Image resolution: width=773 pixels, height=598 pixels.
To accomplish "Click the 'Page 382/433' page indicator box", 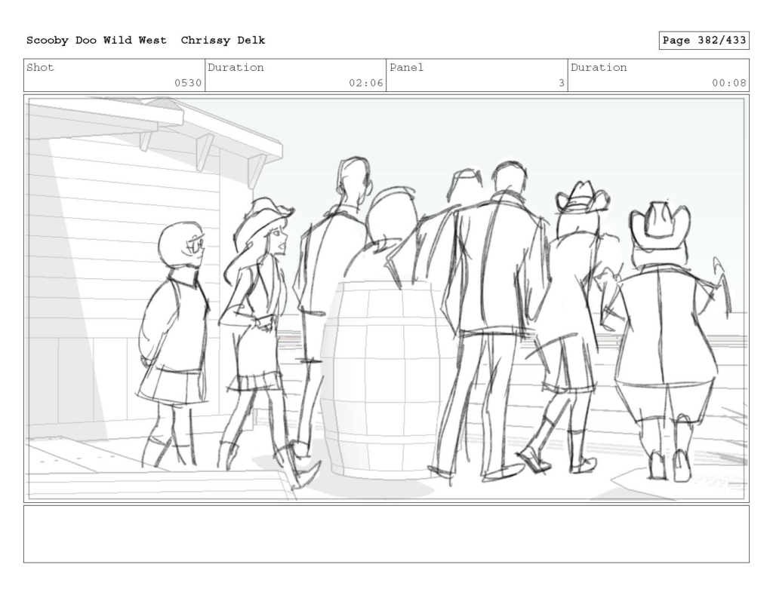I will pyautogui.click(x=704, y=41).
